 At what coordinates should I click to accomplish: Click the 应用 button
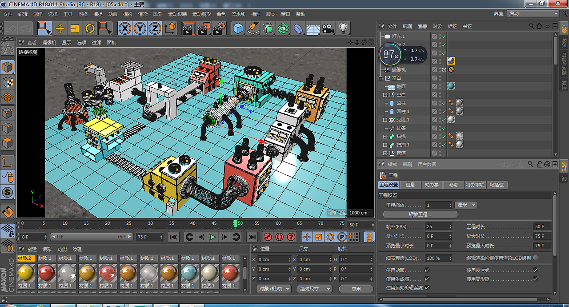(356, 289)
